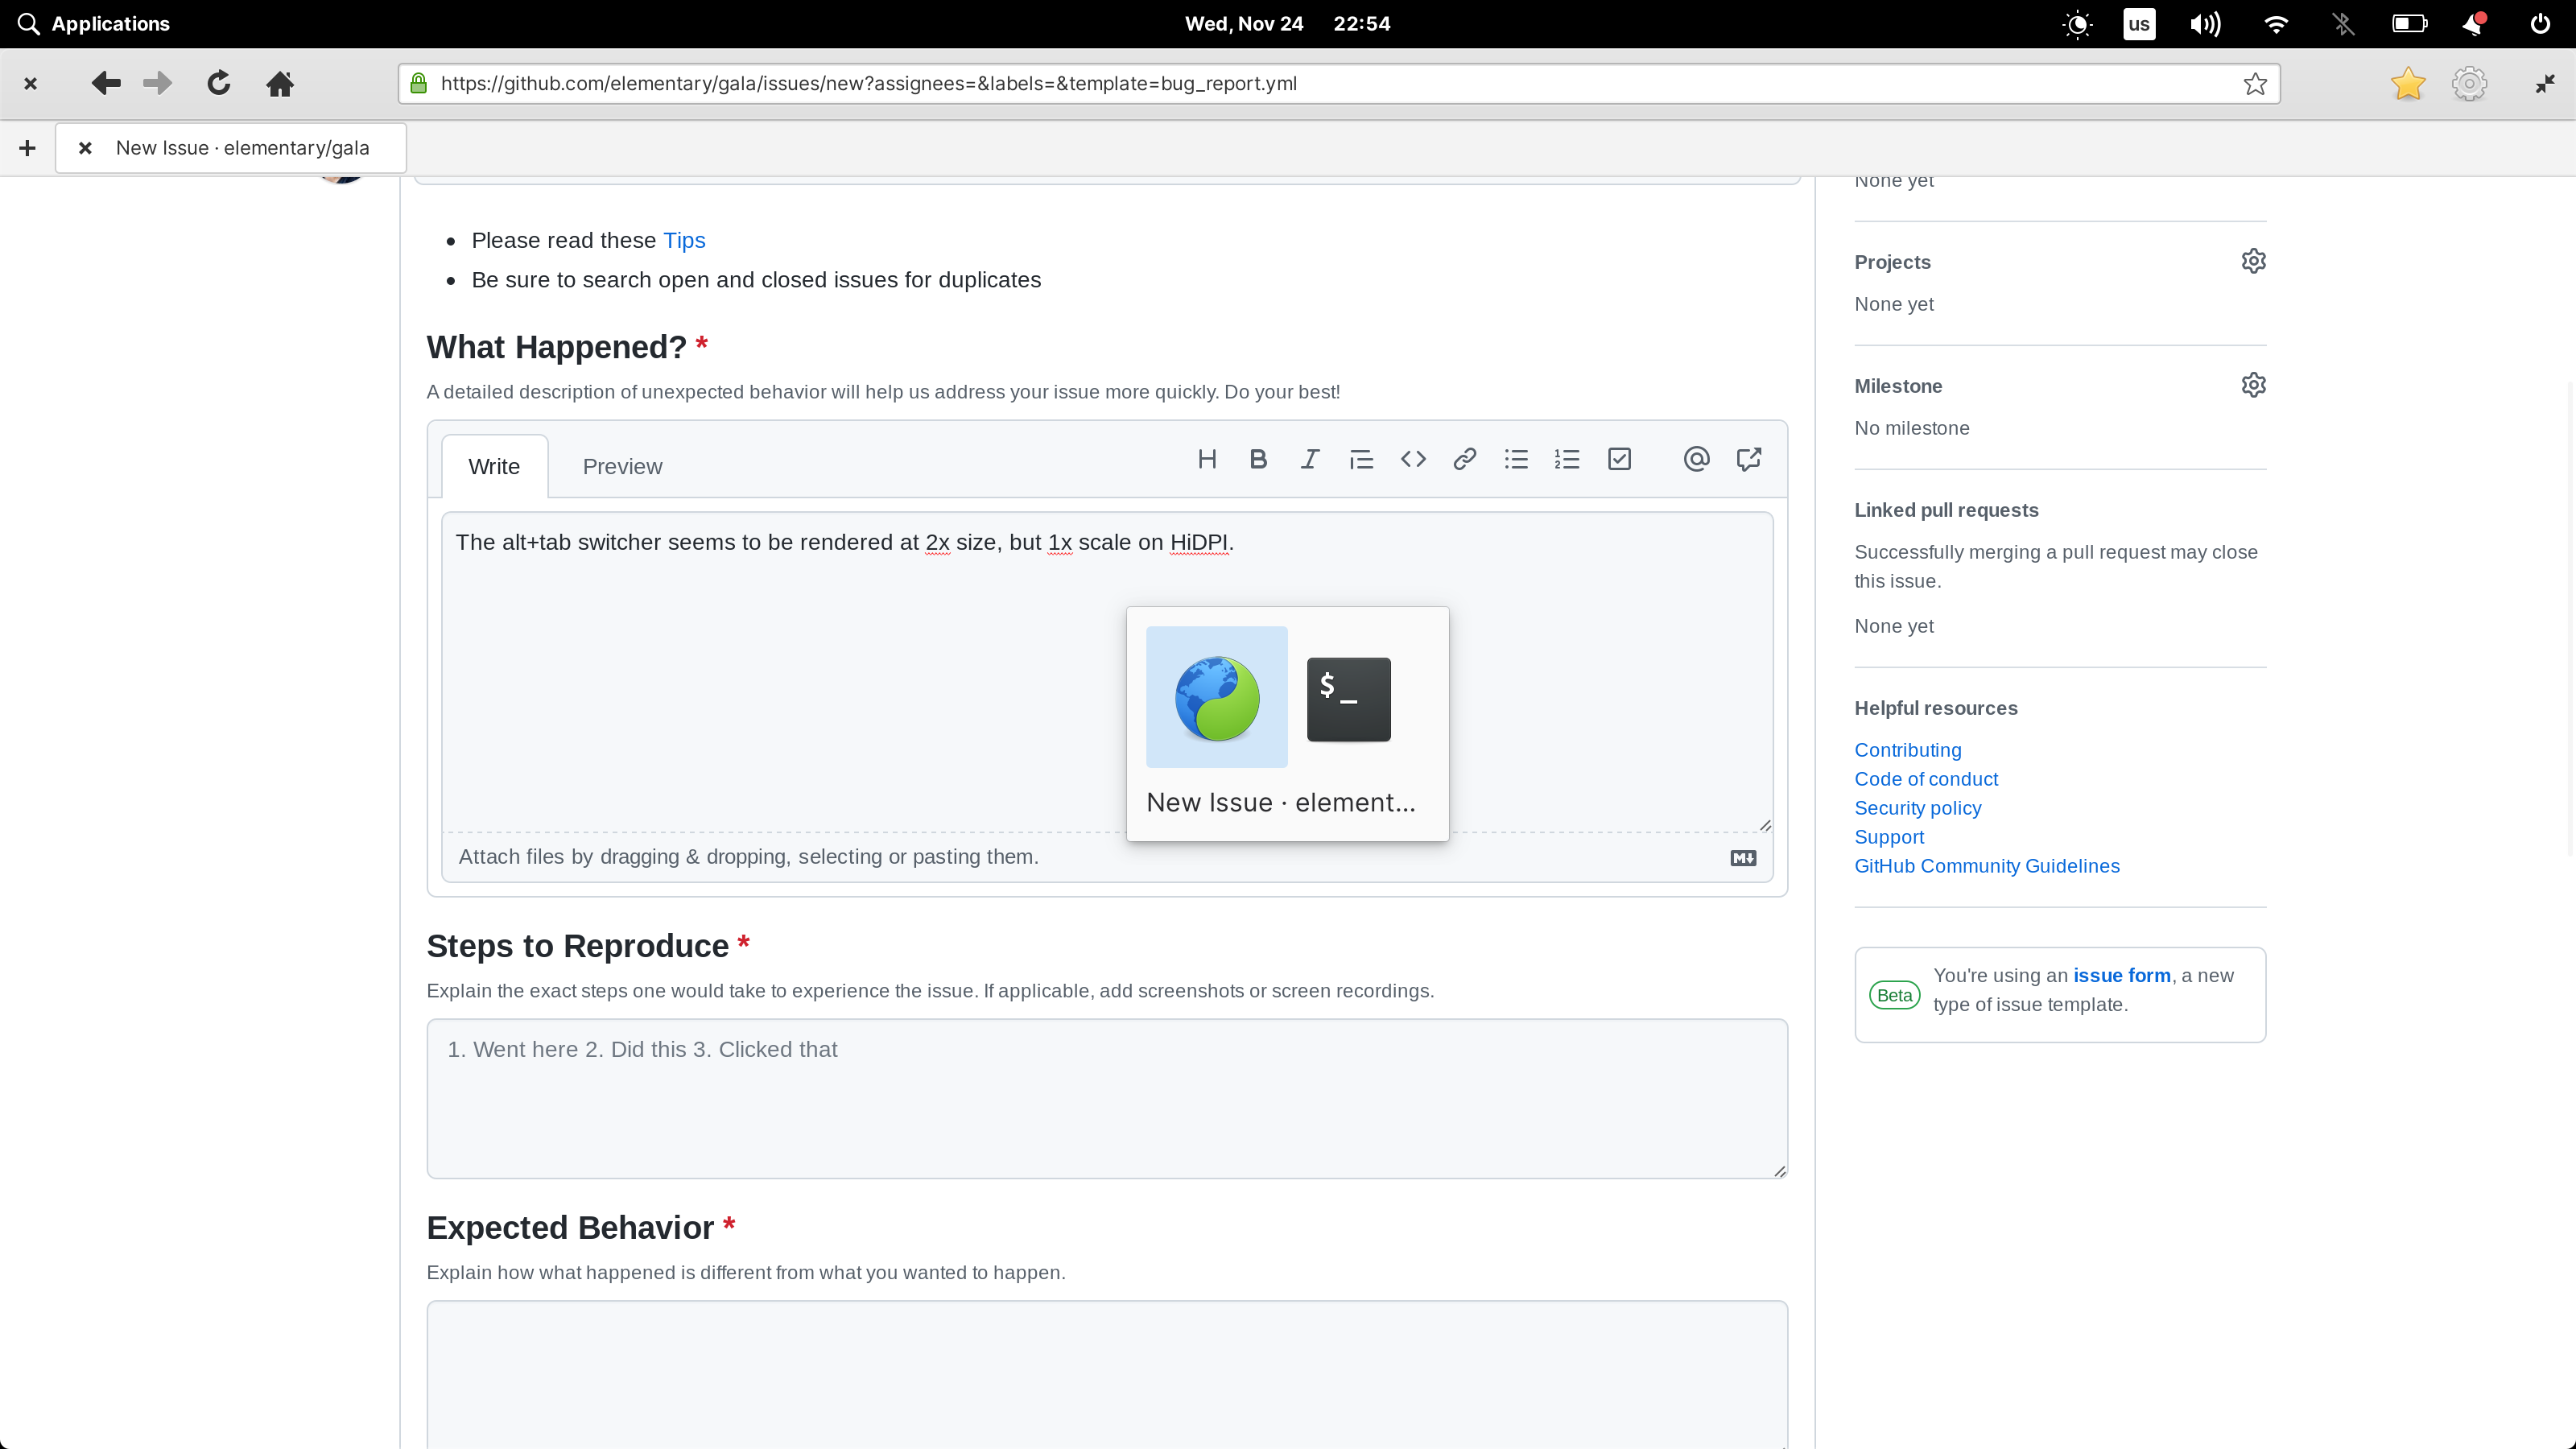Insert heading with the H icon
The height and width of the screenshot is (1449, 2576).
[1207, 459]
